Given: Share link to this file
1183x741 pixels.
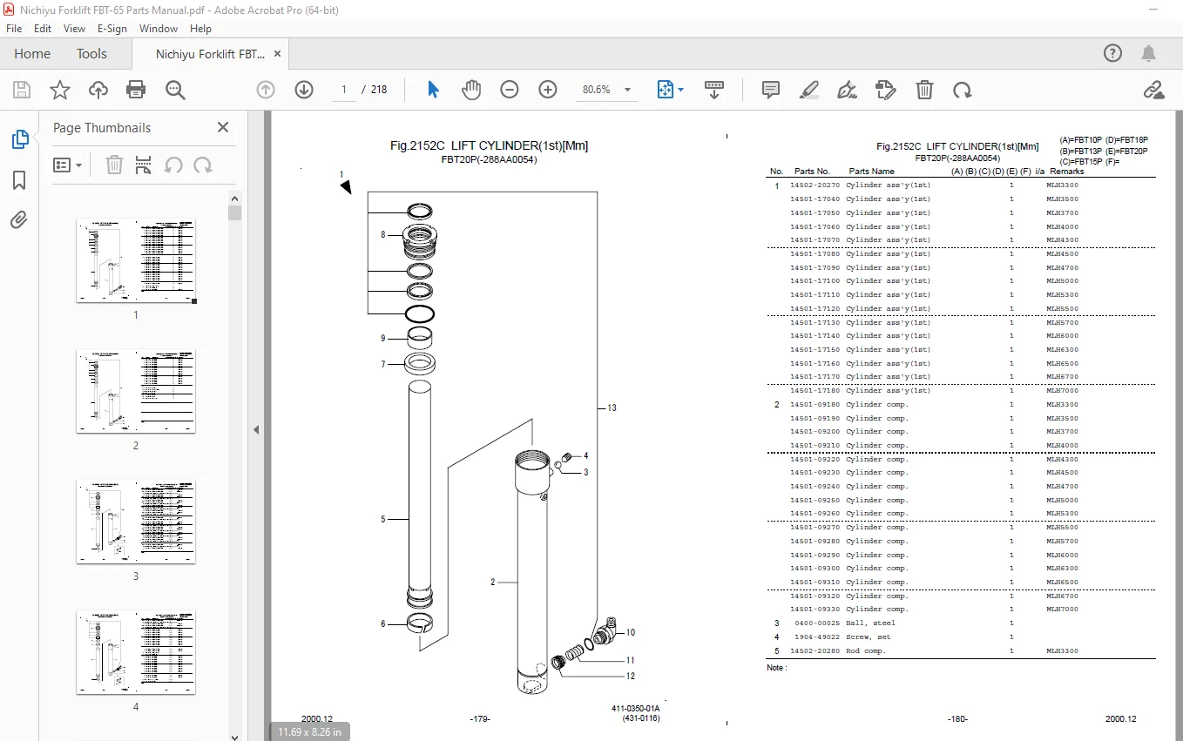Looking at the screenshot, I should 1154,90.
